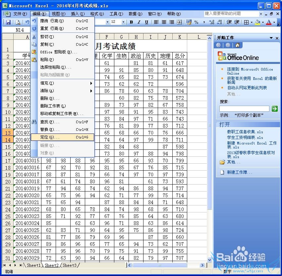Click 粘贴 icon in menu
This screenshot has height=276, width=282.
click(34, 60)
